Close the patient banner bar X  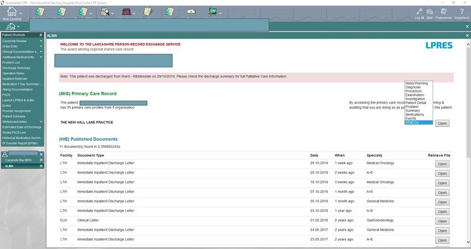coord(467,27)
